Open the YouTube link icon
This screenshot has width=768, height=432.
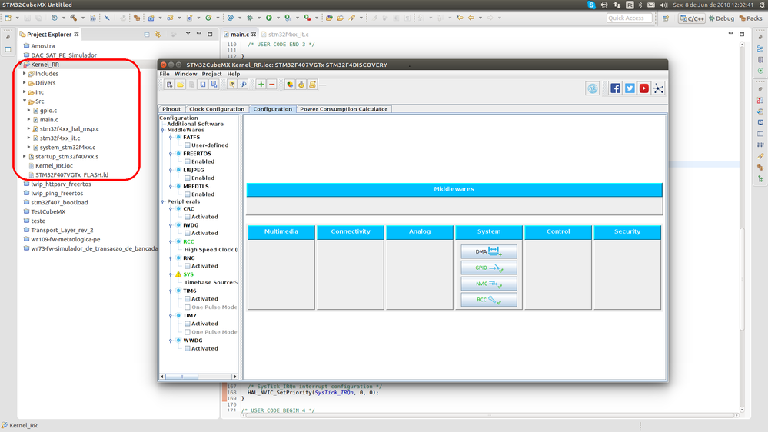[644, 88]
